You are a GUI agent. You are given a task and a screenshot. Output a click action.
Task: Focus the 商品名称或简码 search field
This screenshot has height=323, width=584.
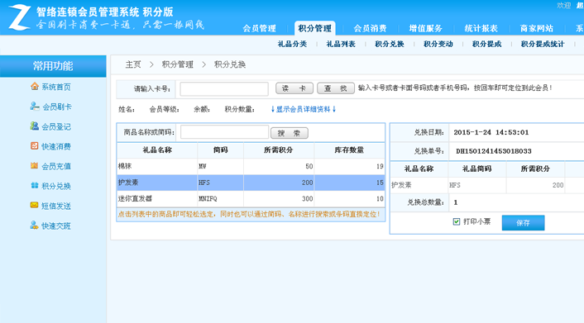tap(224, 131)
